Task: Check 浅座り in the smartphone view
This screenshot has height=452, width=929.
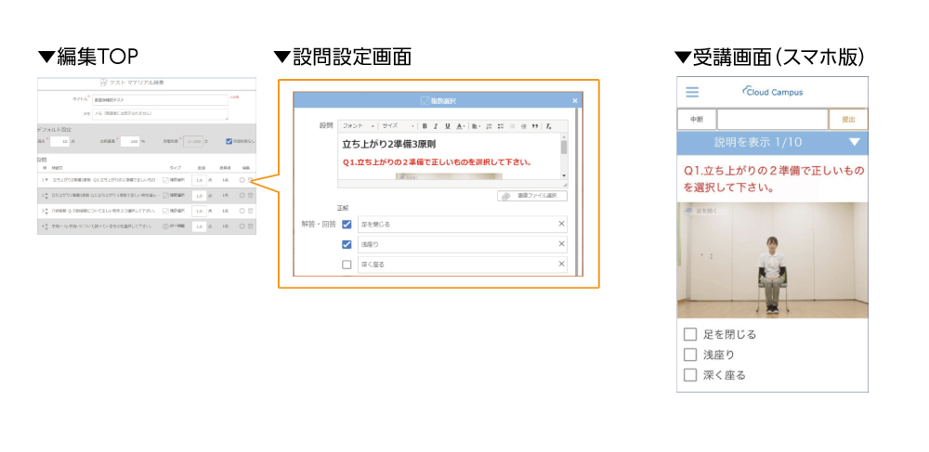Action: [x=689, y=355]
